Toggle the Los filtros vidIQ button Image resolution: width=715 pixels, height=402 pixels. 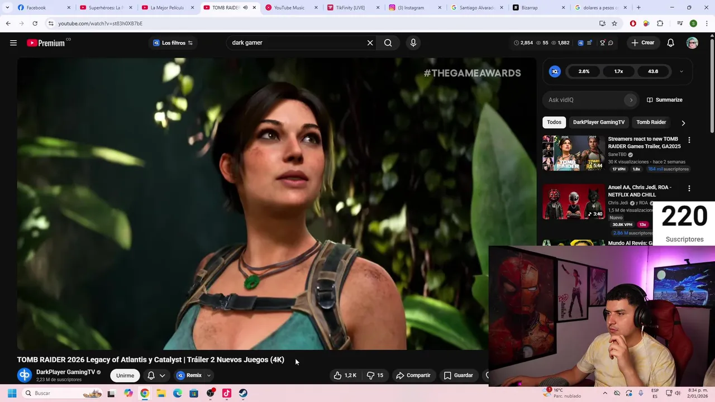[173, 43]
